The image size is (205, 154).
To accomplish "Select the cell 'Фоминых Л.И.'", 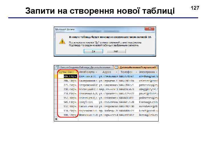I will (x=88, y=115).
